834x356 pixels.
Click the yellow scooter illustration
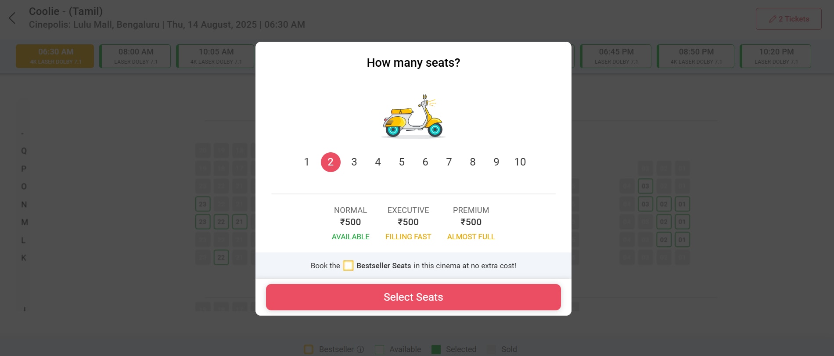click(x=413, y=116)
